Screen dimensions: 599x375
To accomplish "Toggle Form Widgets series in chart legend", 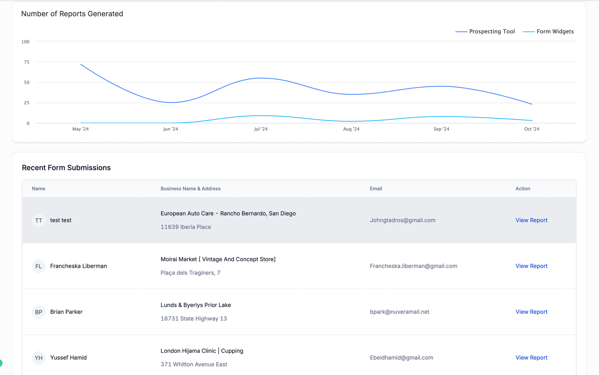I will pos(548,31).
